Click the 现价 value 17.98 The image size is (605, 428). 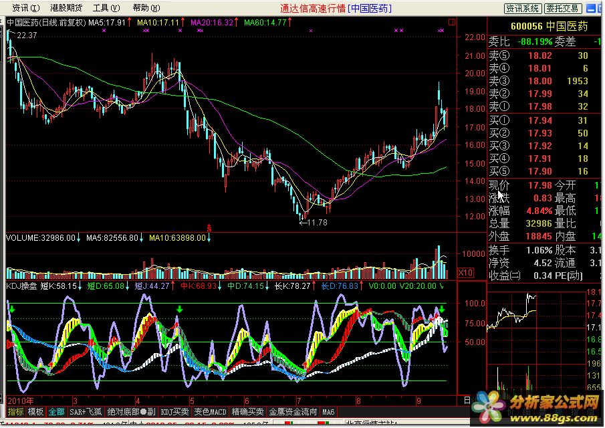(539, 185)
